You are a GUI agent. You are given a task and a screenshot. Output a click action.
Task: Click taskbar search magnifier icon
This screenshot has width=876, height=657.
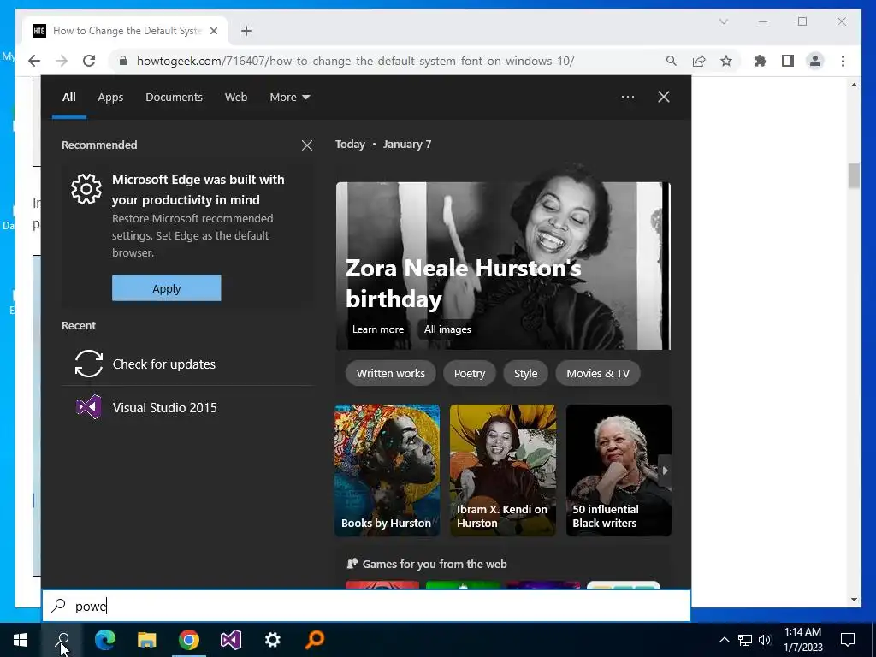62,640
